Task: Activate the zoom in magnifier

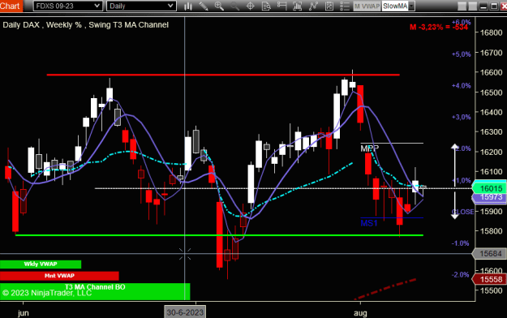Action: tap(219, 6)
